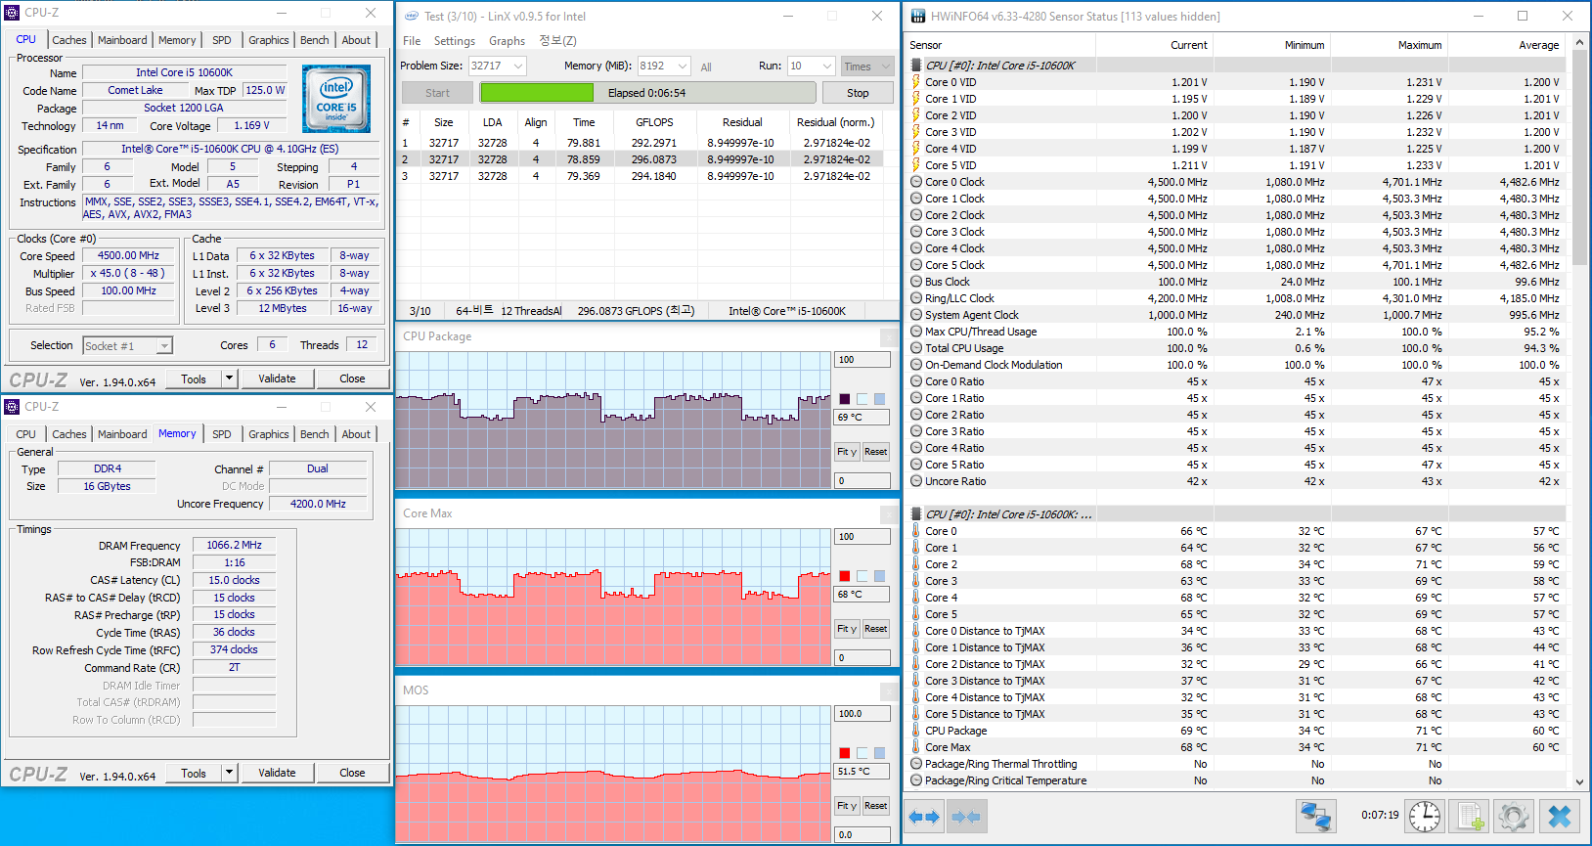The image size is (1592, 846).
Task: Click the collapse columns arrows icon in HWiNFO
Action: click(x=966, y=817)
